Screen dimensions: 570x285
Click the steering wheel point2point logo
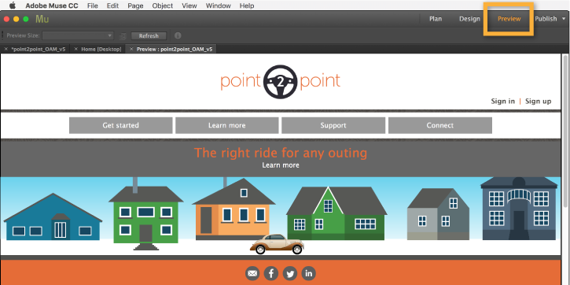click(x=280, y=81)
